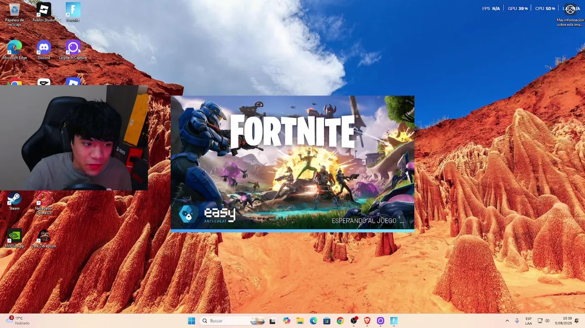Launch Discord from the desktop
The image size is (585, 328).
44,50
